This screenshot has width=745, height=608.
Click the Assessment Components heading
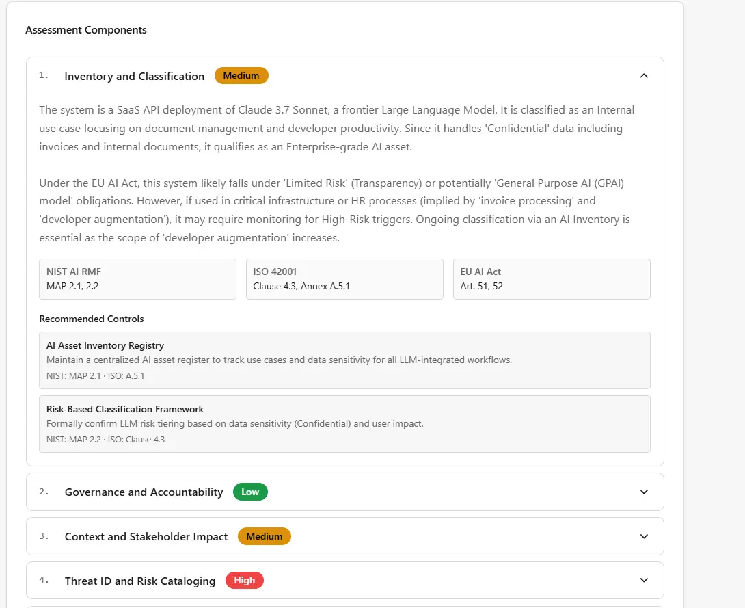tap(86, 30)
